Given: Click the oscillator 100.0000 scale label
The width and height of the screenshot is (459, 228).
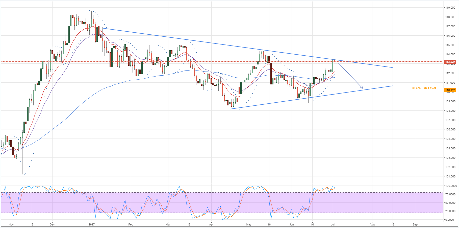Looking at the screenshot, I should pyautogui.click(x=451, y=186).
